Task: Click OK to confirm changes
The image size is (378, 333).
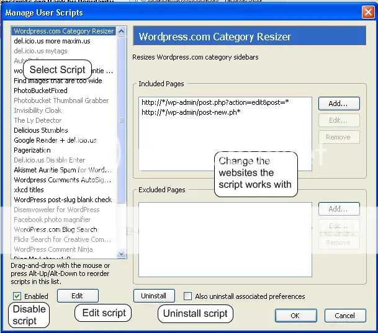Action: (x=296, y=316)
